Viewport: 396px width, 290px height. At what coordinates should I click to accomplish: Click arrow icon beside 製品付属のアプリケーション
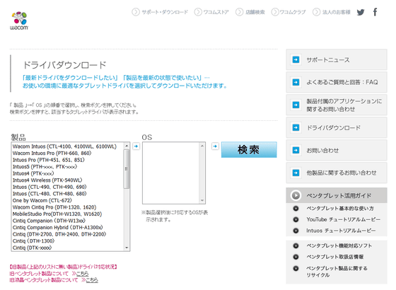[x=296, y=105]
